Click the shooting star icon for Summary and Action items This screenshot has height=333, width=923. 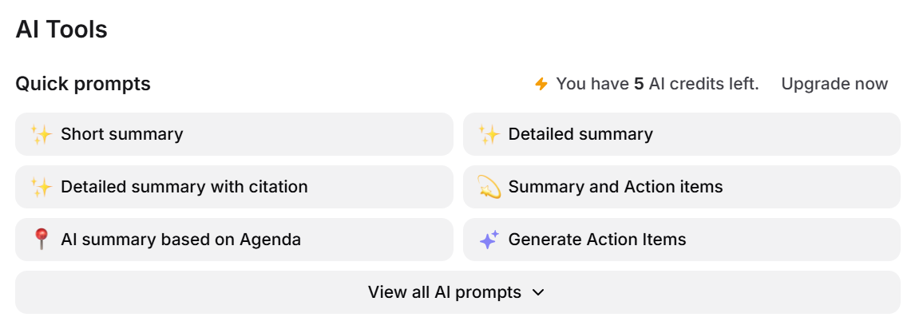coord(489,187)
